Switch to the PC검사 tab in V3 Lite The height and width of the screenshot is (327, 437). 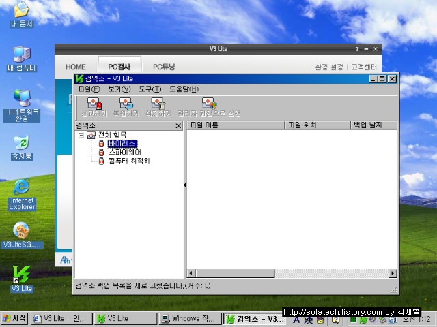click(119, 67)
